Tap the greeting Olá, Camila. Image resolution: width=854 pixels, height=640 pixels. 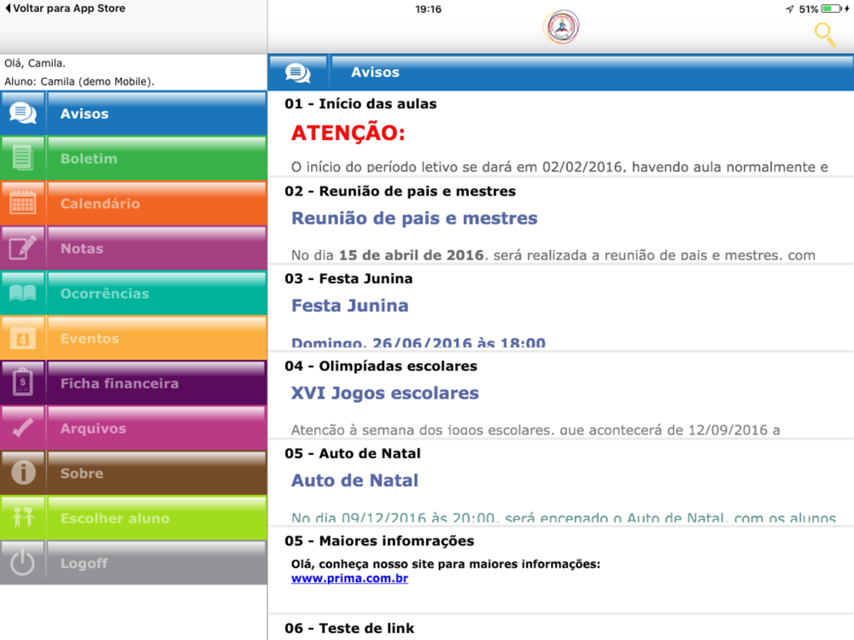35,63
